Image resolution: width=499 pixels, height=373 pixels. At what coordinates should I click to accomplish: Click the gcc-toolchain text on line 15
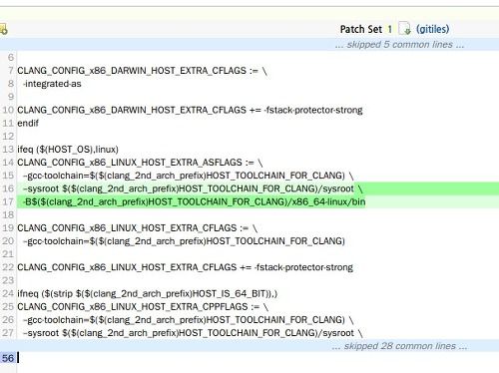click(188, 176)
